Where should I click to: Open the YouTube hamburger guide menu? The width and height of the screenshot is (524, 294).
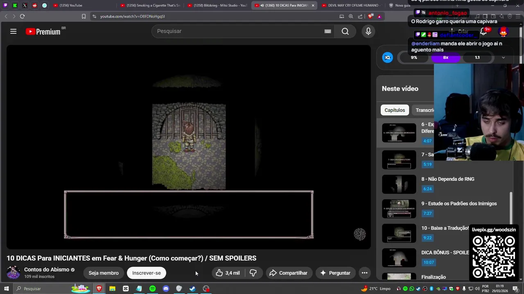13,31
